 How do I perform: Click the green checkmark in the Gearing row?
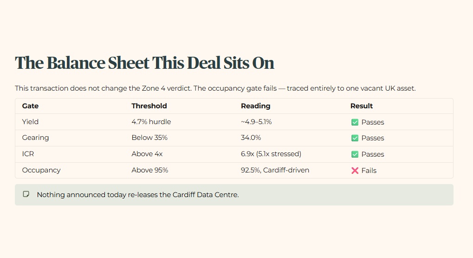(x=355, y=138)
